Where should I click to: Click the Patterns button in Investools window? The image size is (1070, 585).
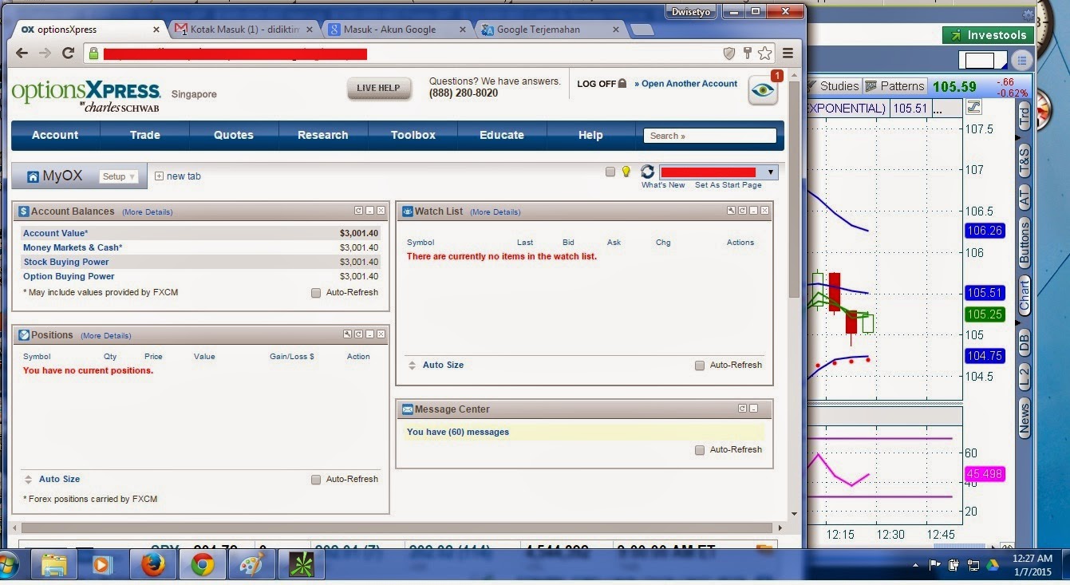click(x=894, y=86)
